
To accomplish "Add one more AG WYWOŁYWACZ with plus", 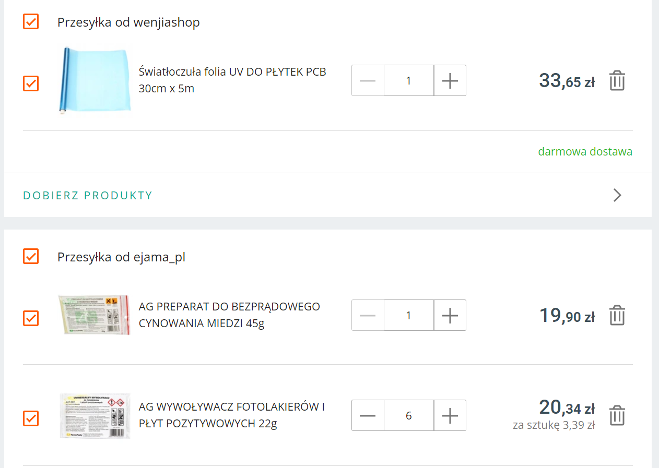I will [x=450, y=416].
